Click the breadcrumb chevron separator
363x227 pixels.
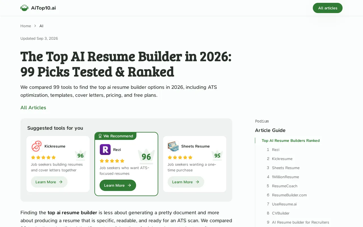(x=35, y=26)
